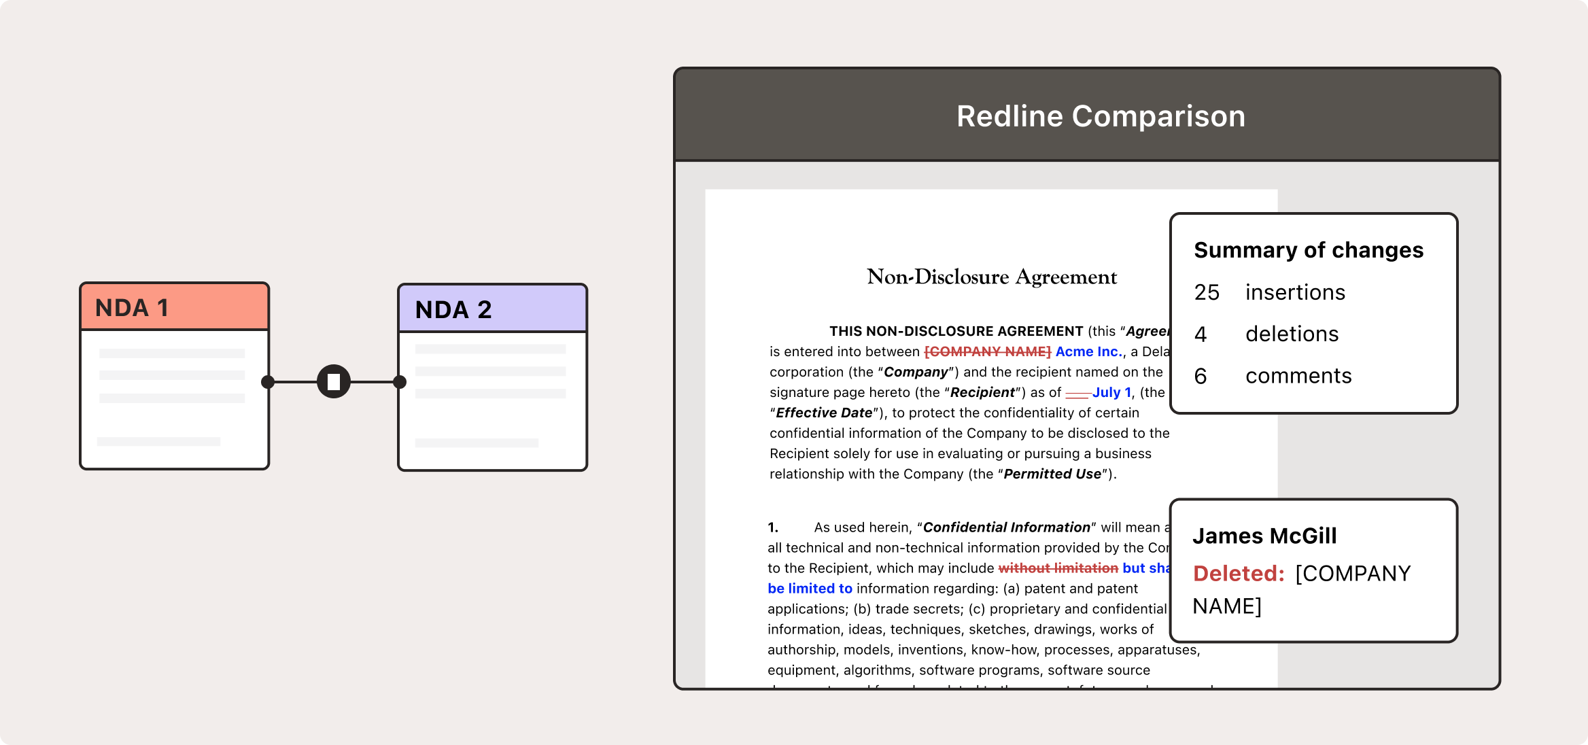Click the bold Effective Date term
This screenshot has height=745, width=1588.
click(x=824, y=413)
